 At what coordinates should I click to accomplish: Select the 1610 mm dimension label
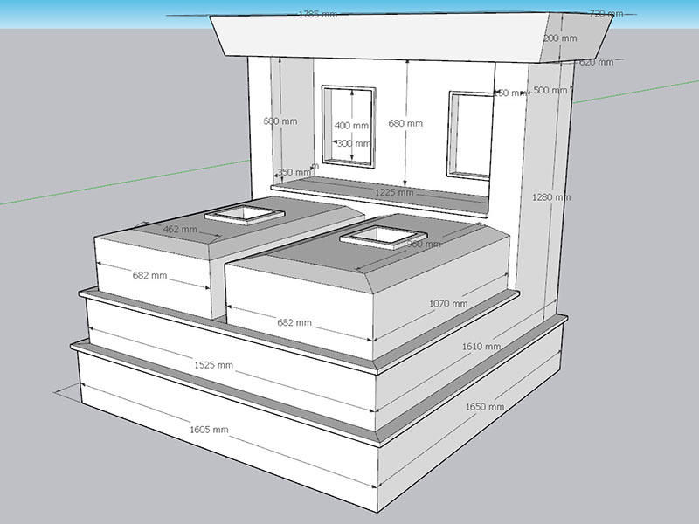(x=481, y=346)
